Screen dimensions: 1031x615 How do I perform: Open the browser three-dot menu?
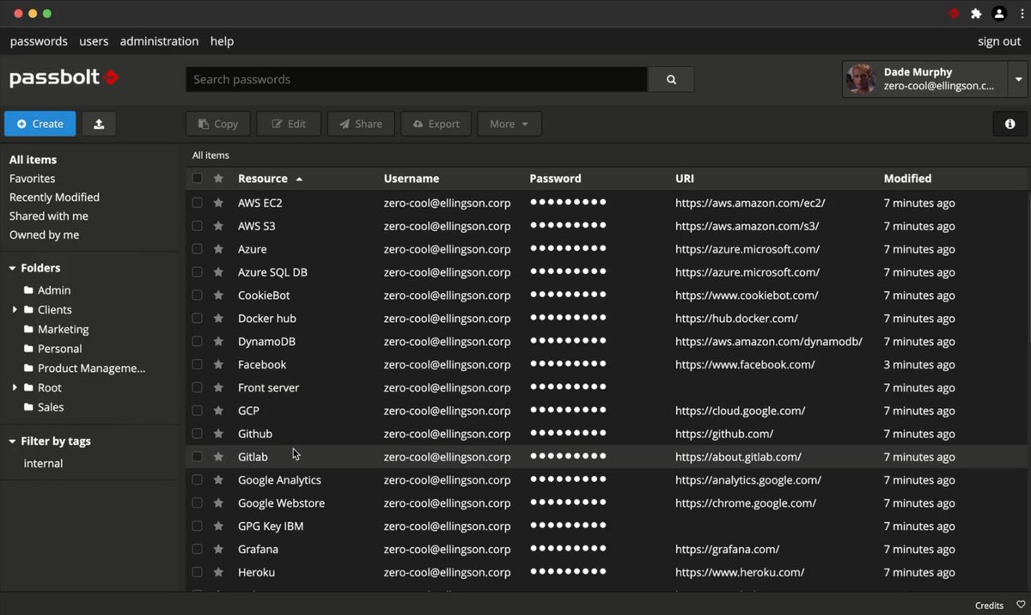[x=1020, y=14]
